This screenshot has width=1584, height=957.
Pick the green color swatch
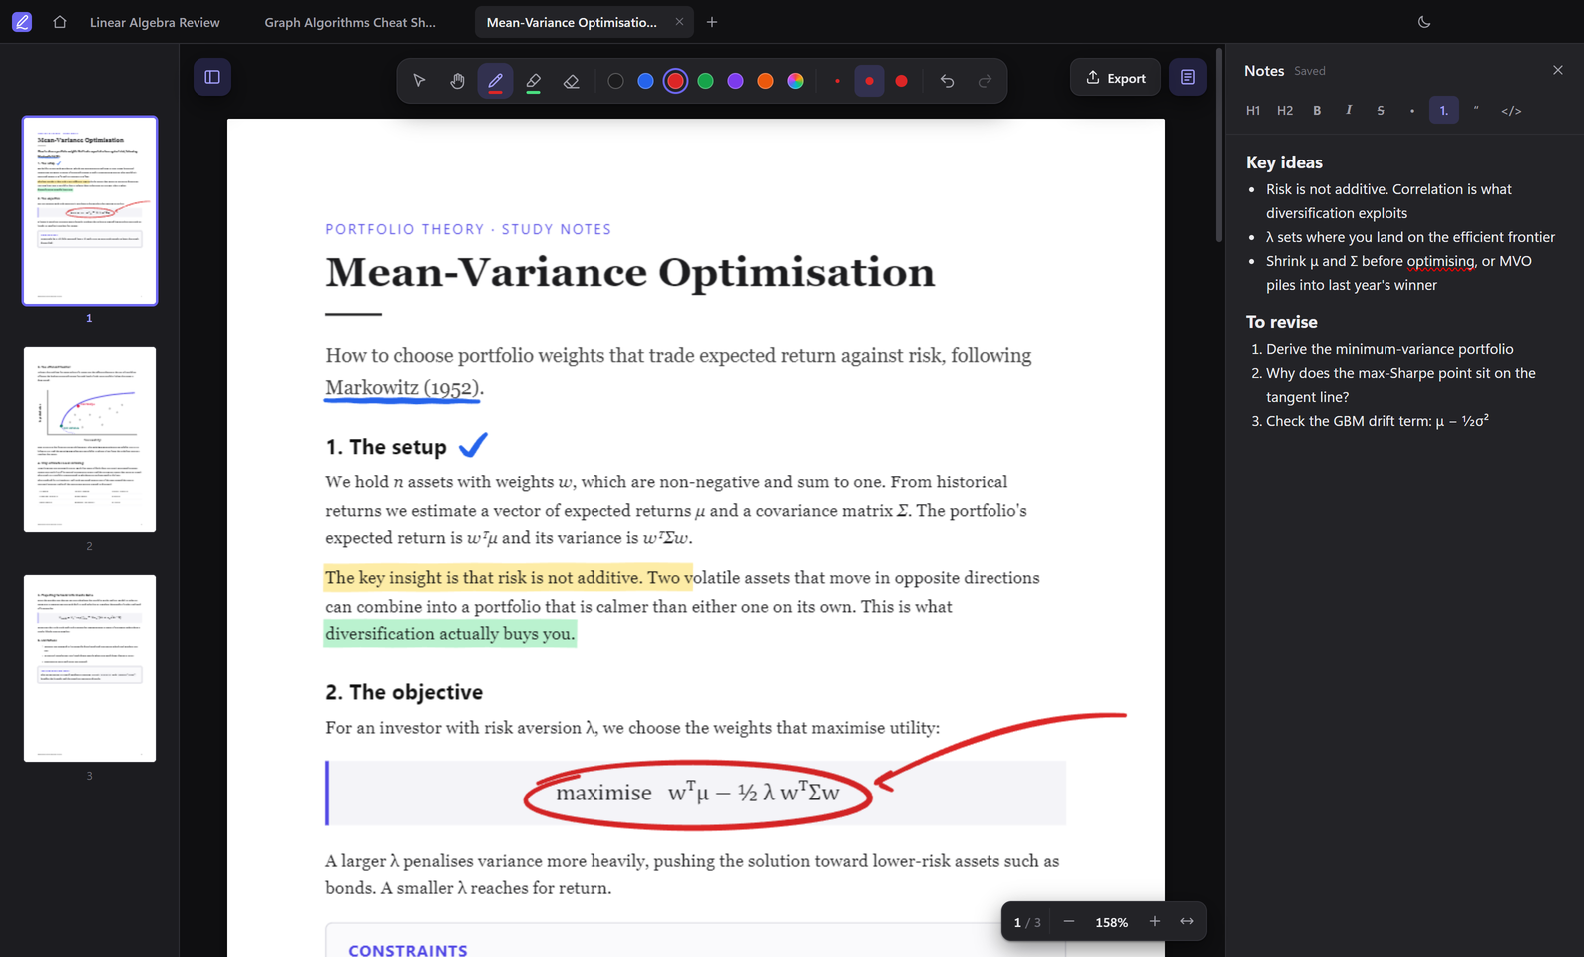[x=705, y=81]
